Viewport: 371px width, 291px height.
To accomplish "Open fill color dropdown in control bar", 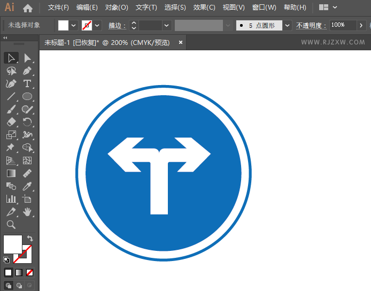I will pyautogui.click(x=74, y=25).
